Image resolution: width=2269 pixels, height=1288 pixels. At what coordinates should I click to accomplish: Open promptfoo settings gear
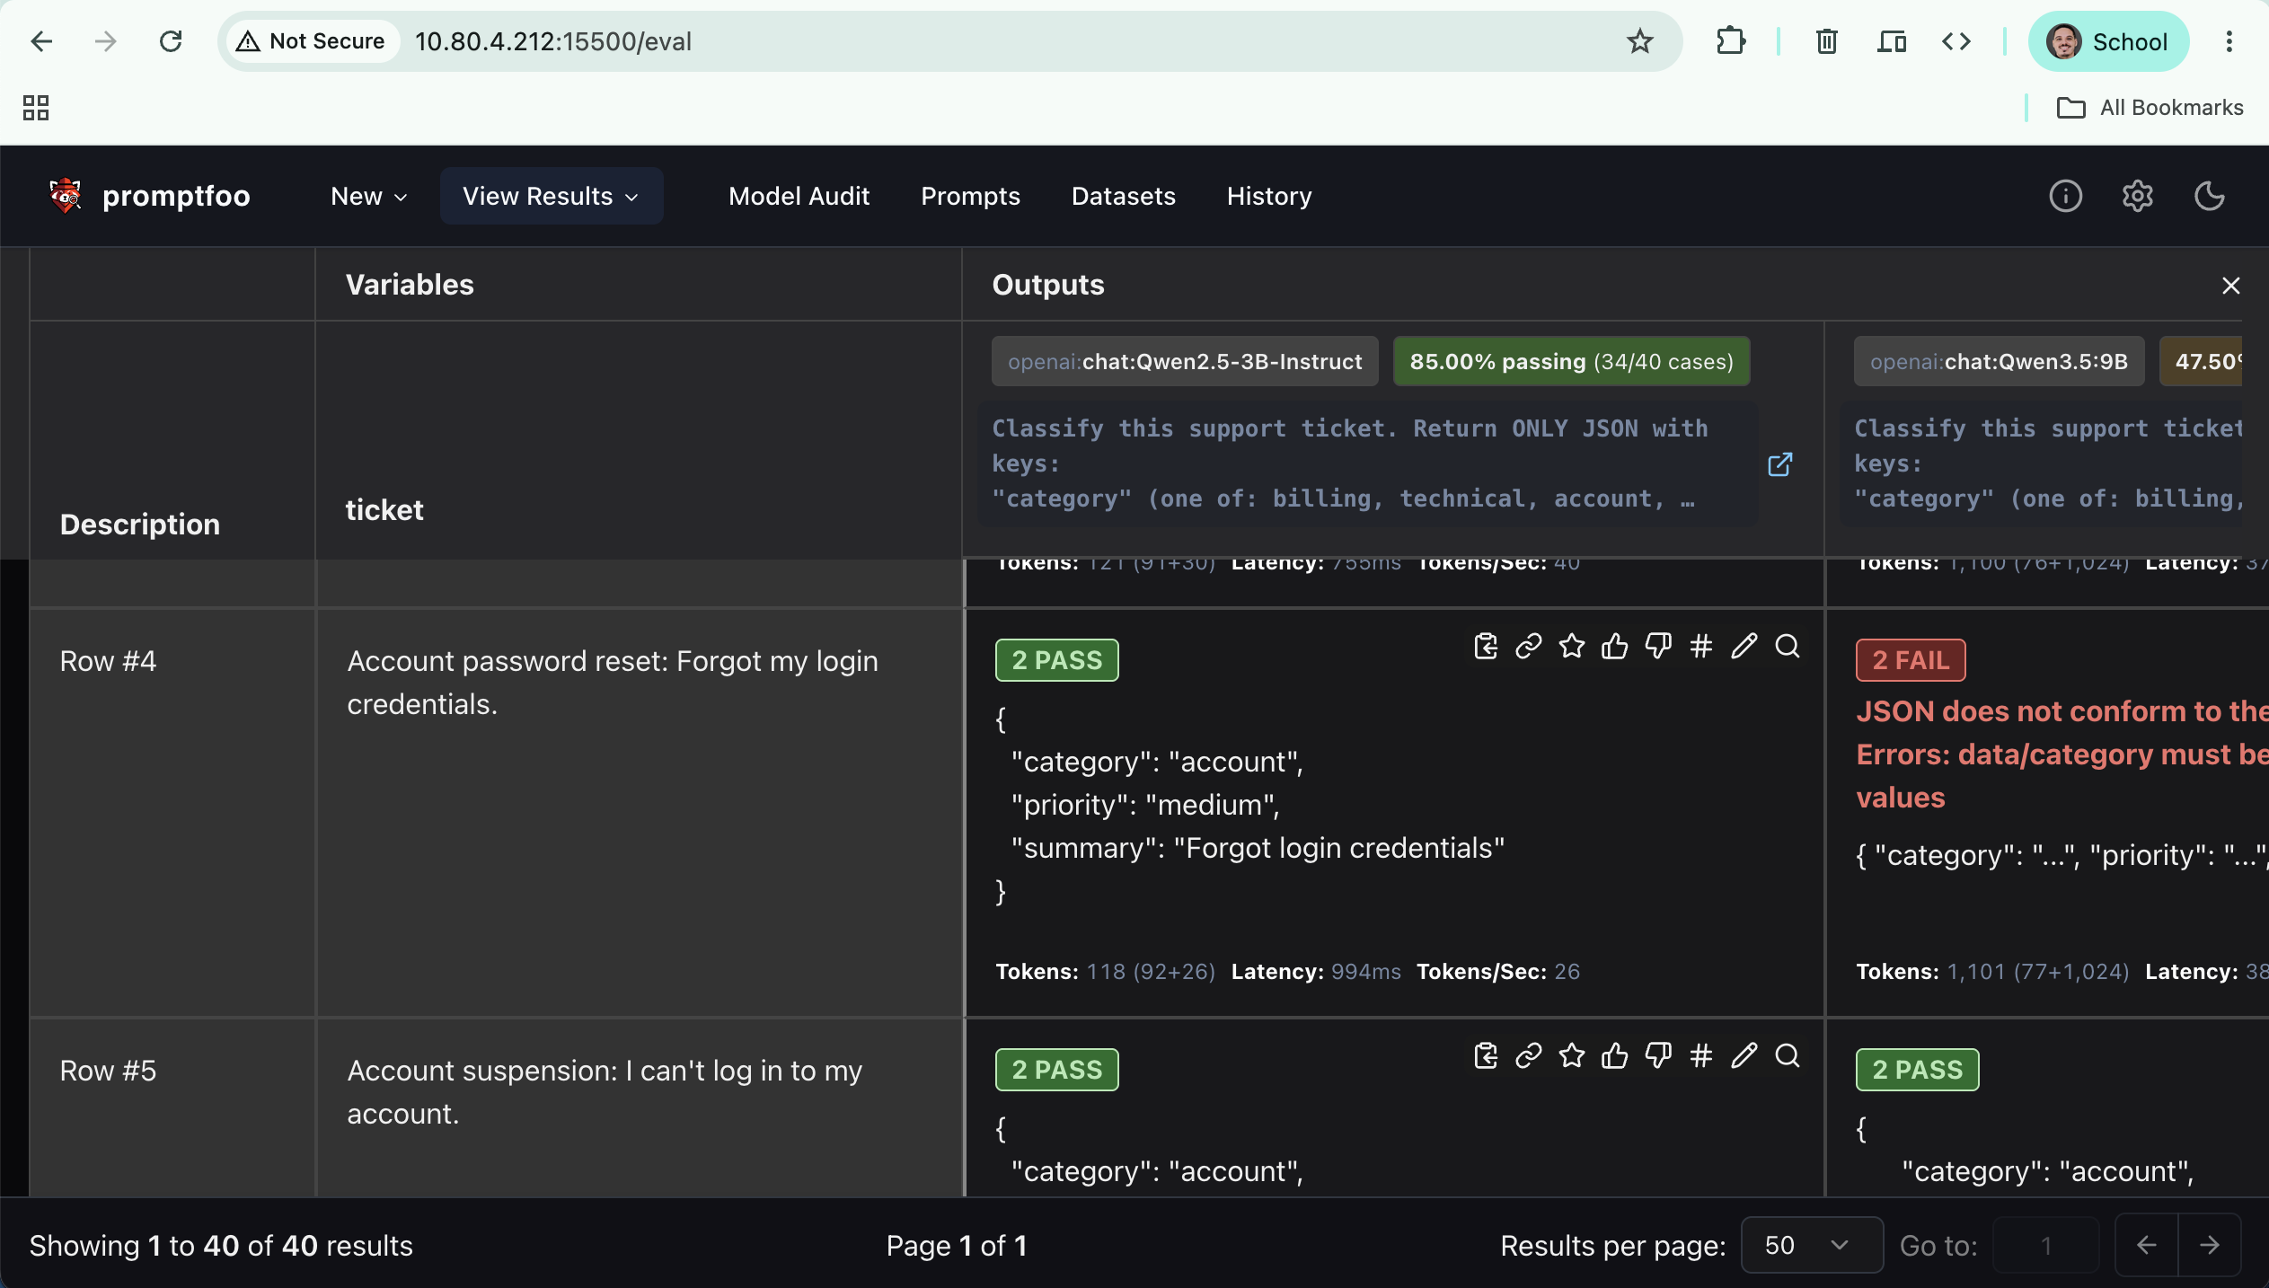[x=2138, y=196]
